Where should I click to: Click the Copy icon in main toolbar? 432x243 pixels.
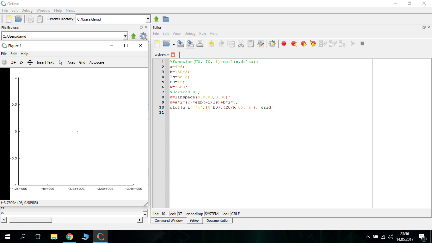(x=30, y=19)
